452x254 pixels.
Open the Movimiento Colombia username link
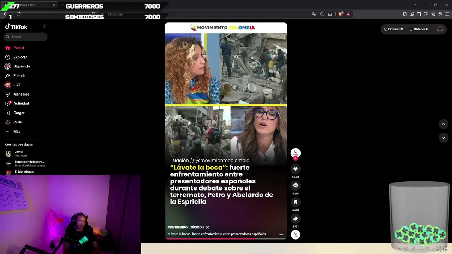click(x=186, y=227)
